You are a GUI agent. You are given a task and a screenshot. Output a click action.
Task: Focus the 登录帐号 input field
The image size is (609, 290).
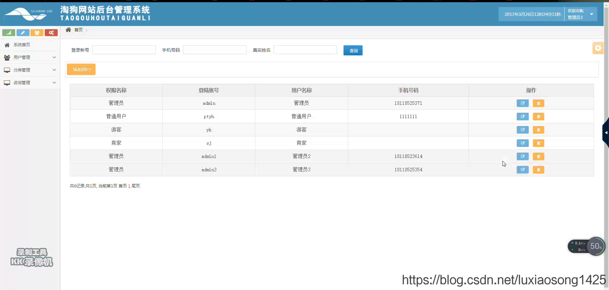coord(124,50)
